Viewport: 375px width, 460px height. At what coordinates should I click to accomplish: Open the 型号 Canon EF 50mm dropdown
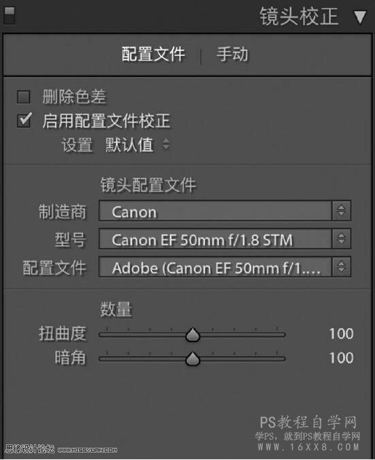[x=225, y=239]
